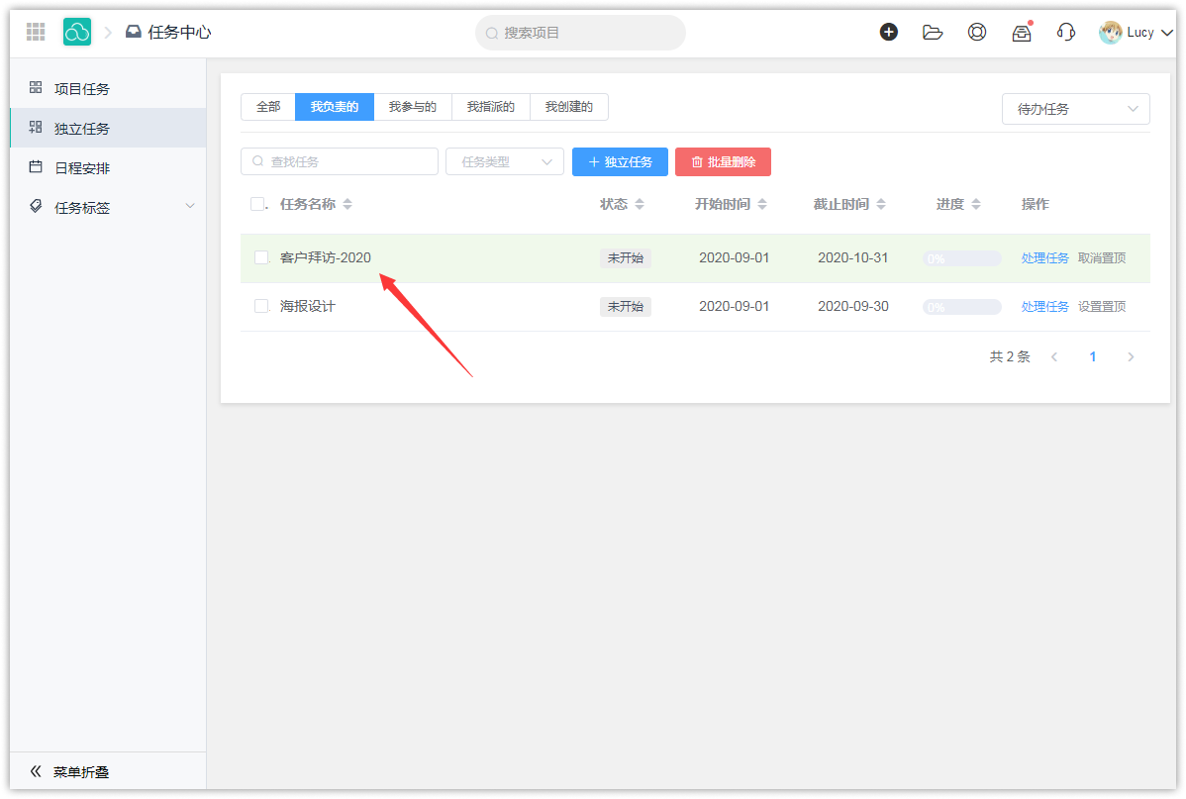Open the 待办任务 dropdown
Screen dimensions: 1186x799
(1075, 109)
